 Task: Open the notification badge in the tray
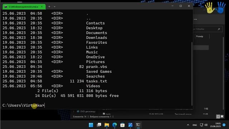(x=224, y=125)
